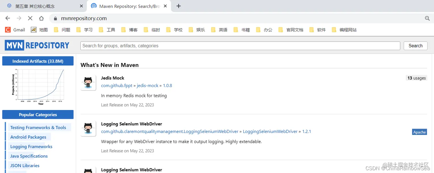Screen dimensions: 434x173
Task: Open the 博客 bookmark folder
Action: [x=129, y=30]
